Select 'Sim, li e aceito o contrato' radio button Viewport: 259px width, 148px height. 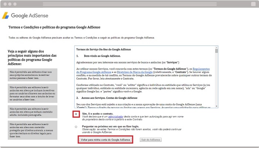[x=76, y=114]
